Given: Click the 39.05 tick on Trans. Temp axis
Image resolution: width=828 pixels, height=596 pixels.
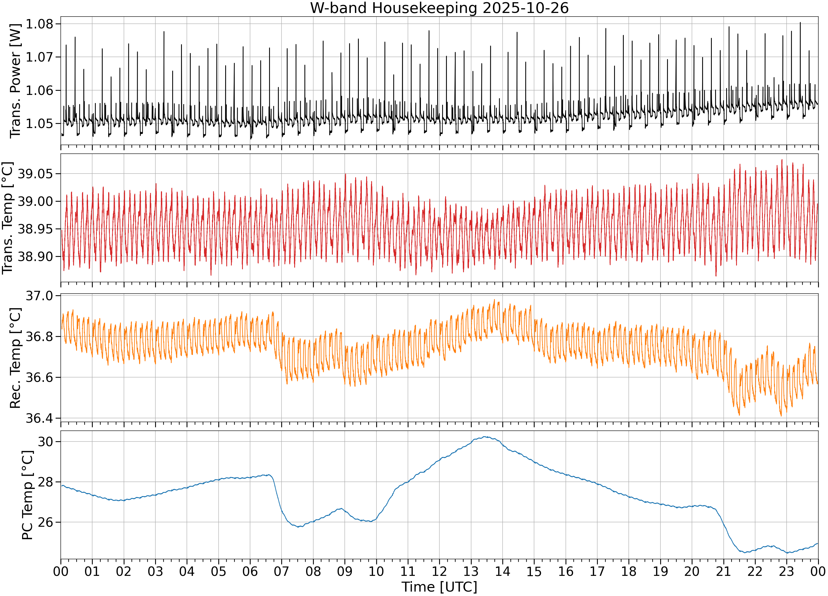Looking at the screenshot, I should [35, 174].
